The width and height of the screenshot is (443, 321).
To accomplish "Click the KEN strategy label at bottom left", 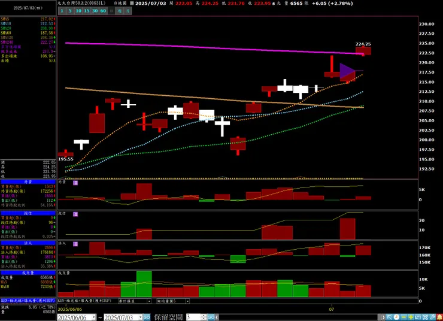I will (x=28, y=301).
